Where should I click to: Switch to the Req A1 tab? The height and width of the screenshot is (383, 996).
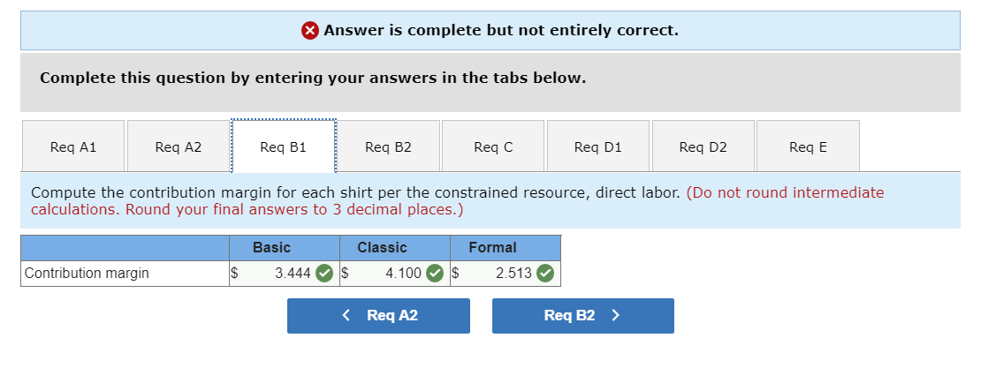pos(73,147)
